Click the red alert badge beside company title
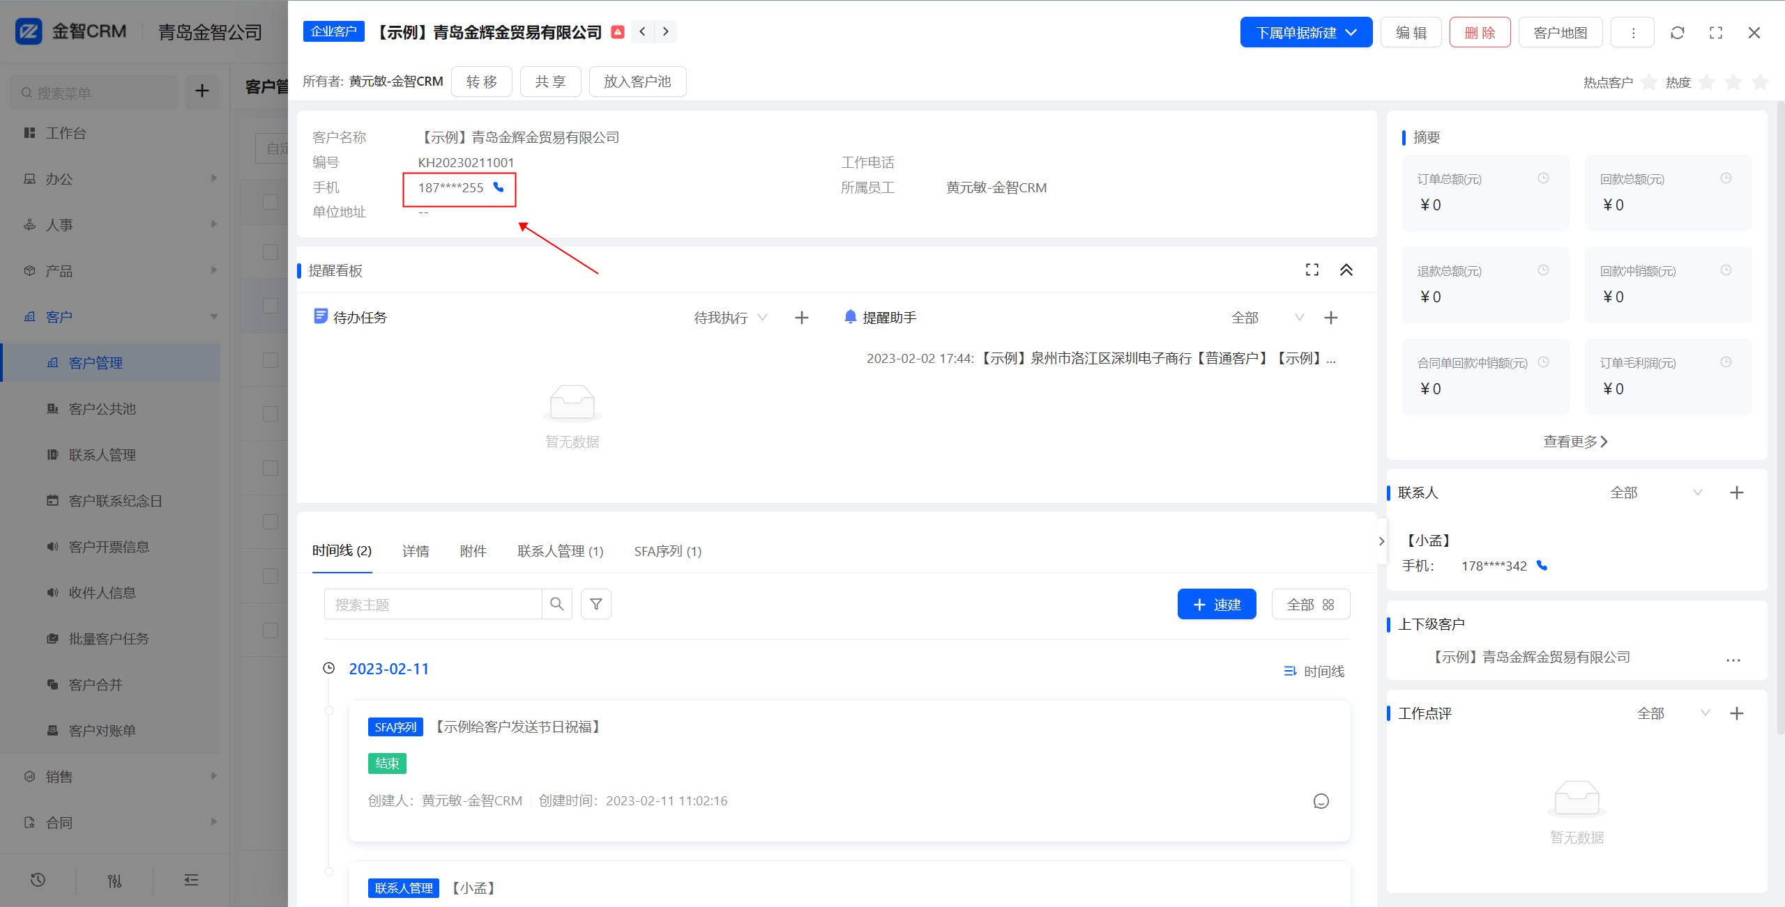This screenshot has height=907, width=1785. [x=618, y=32]
